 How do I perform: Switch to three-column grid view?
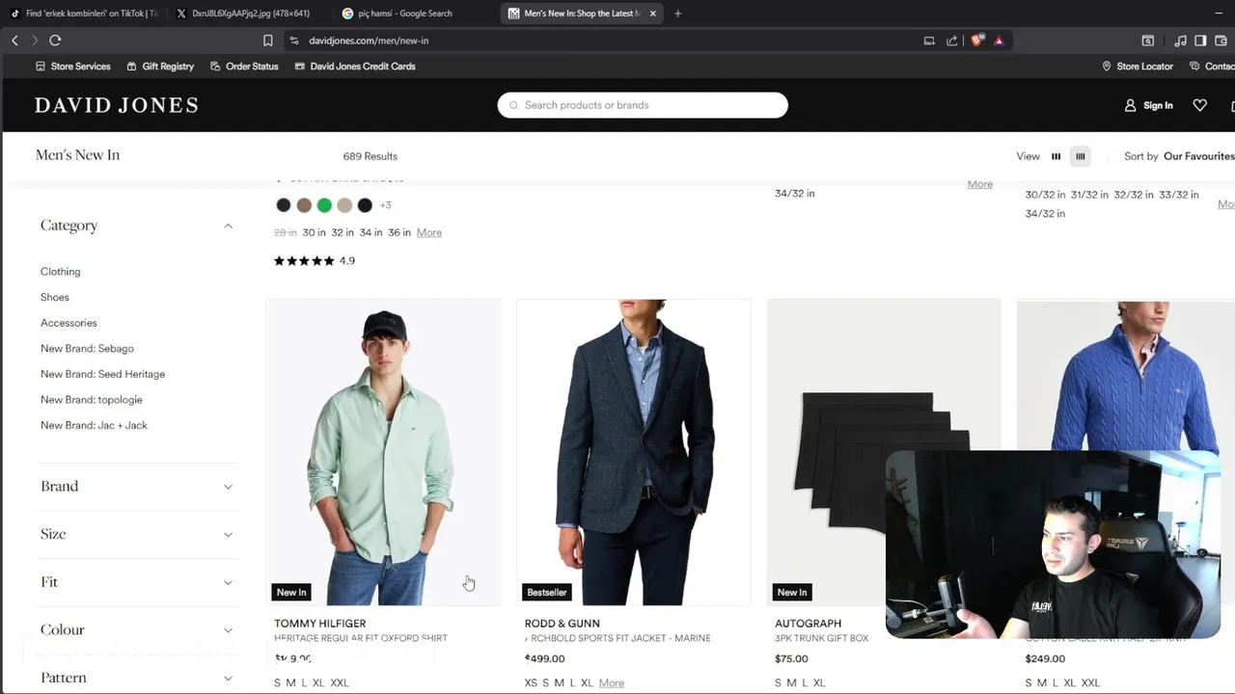tap(1056, 156)
